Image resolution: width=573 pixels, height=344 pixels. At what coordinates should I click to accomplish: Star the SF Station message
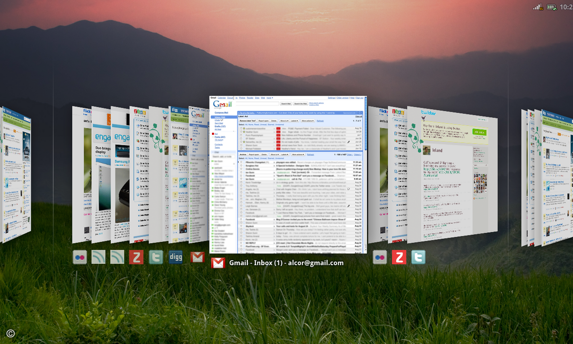(244, 139)
